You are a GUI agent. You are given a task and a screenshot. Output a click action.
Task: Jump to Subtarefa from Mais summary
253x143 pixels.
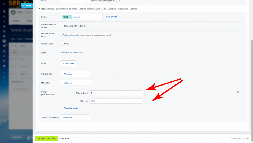(112, 9)
